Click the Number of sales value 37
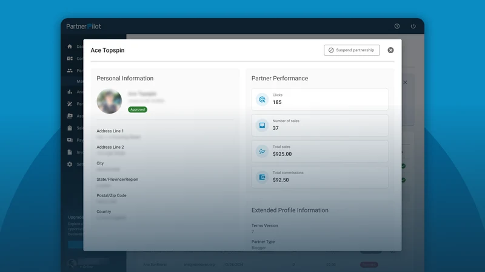485x272 pixels. point(276,128)
